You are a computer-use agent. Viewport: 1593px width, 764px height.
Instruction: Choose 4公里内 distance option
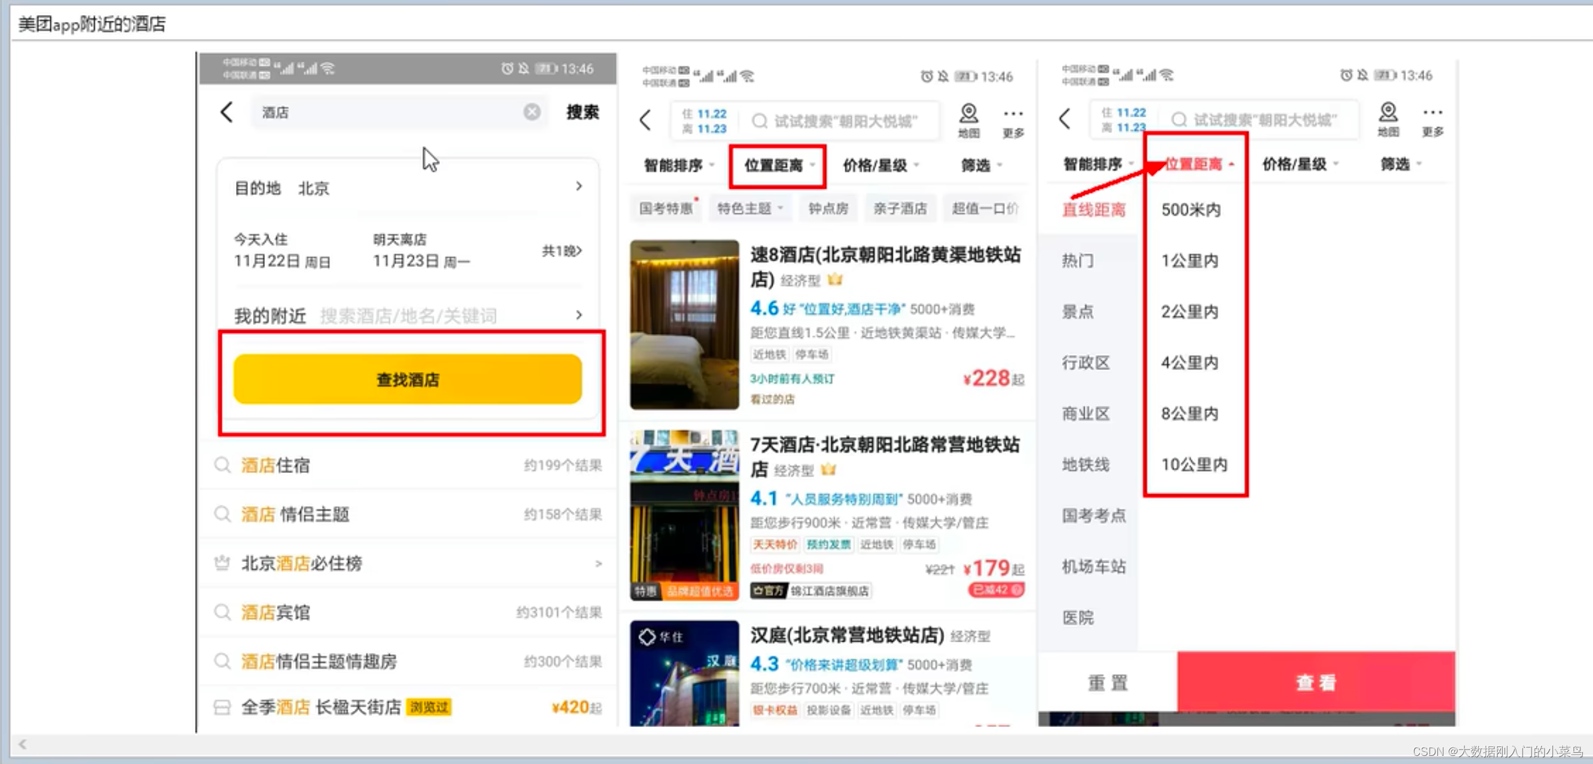[1190, 363]
